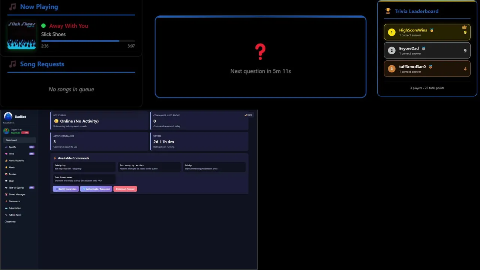This screenshot has width=480, height=270.
Task: Go to Auto Shoutouts page
Action: click(x=19, y=160)
